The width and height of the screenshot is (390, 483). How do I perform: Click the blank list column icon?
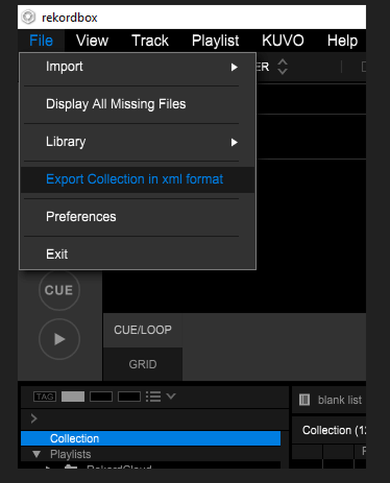(304, 400)
